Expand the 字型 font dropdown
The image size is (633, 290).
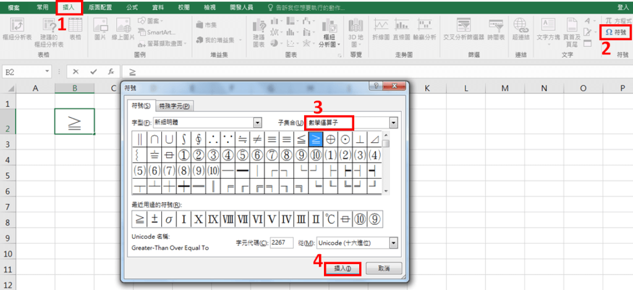(x=258, y=122)
